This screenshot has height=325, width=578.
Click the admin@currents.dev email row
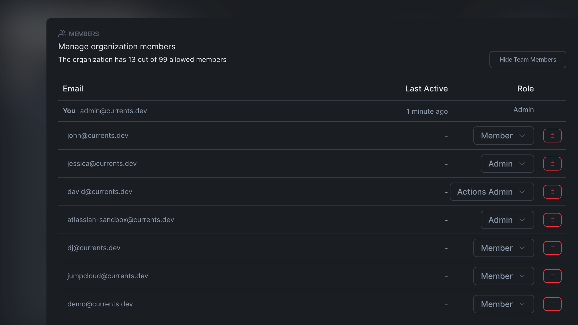(x=113, y=111)
